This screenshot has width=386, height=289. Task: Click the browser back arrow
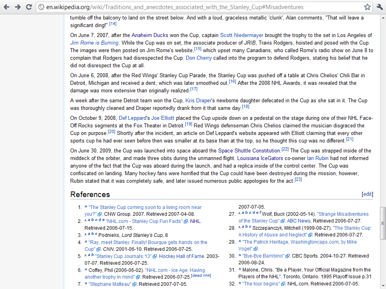click(x=7, y=7)
